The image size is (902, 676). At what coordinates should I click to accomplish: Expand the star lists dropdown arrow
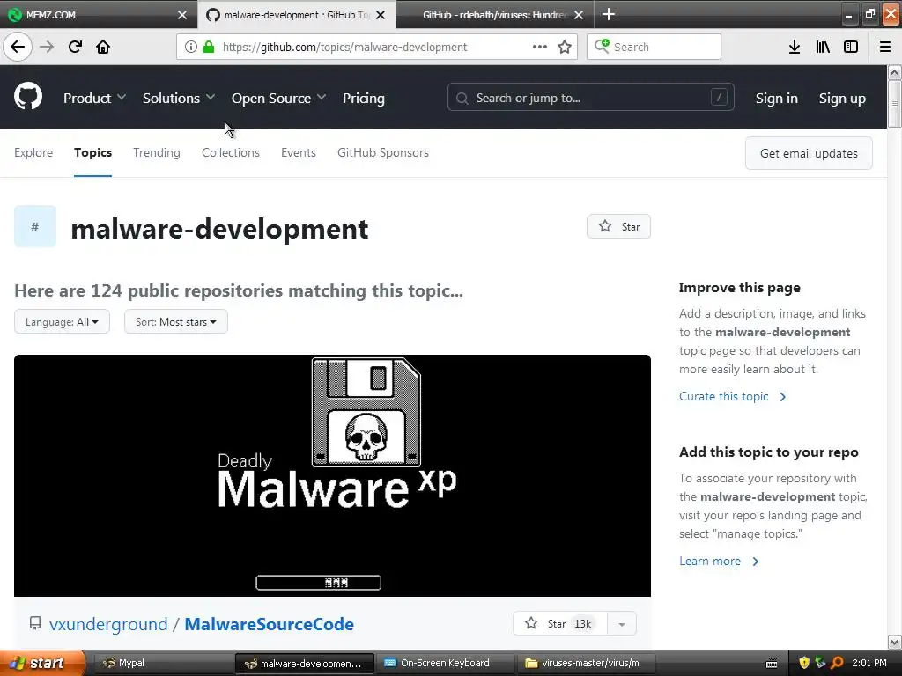point(621,624)
